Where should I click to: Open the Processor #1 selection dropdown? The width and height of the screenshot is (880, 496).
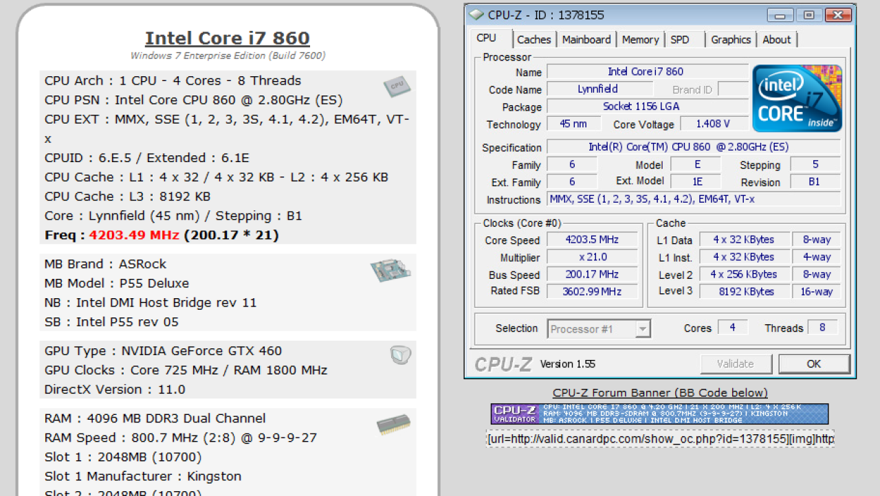pos(599,329)
